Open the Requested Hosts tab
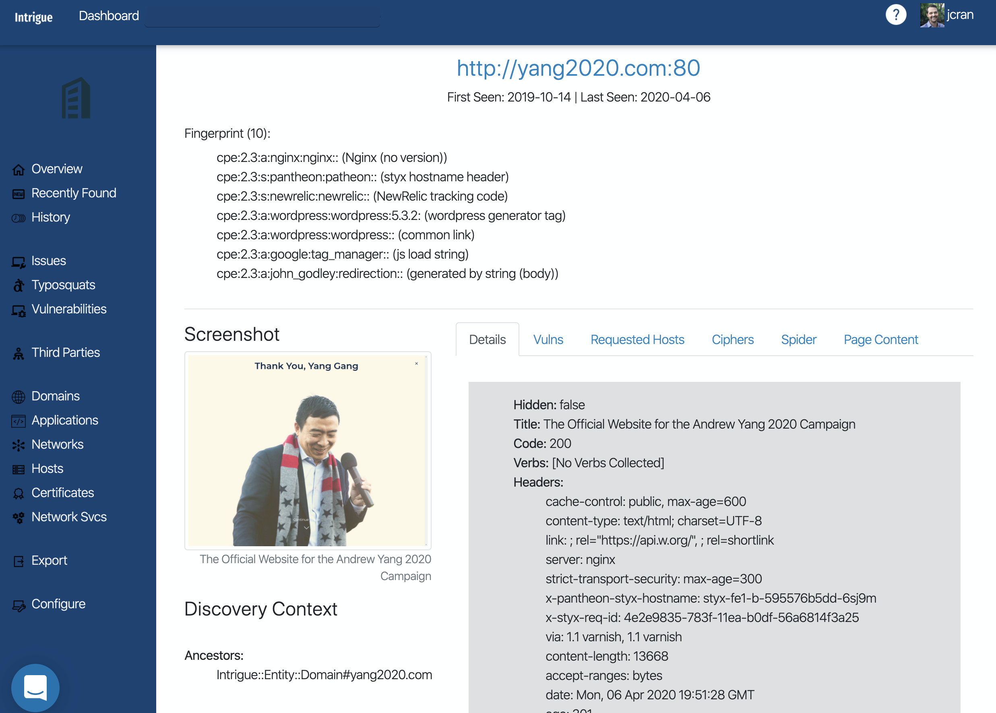Screen dimensions: 996x713 (x=636, y=339)
